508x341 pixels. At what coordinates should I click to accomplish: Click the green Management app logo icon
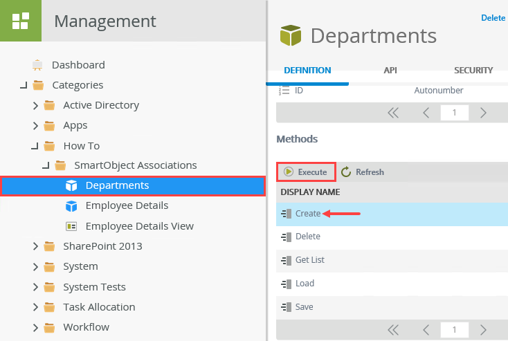(20, 21)
